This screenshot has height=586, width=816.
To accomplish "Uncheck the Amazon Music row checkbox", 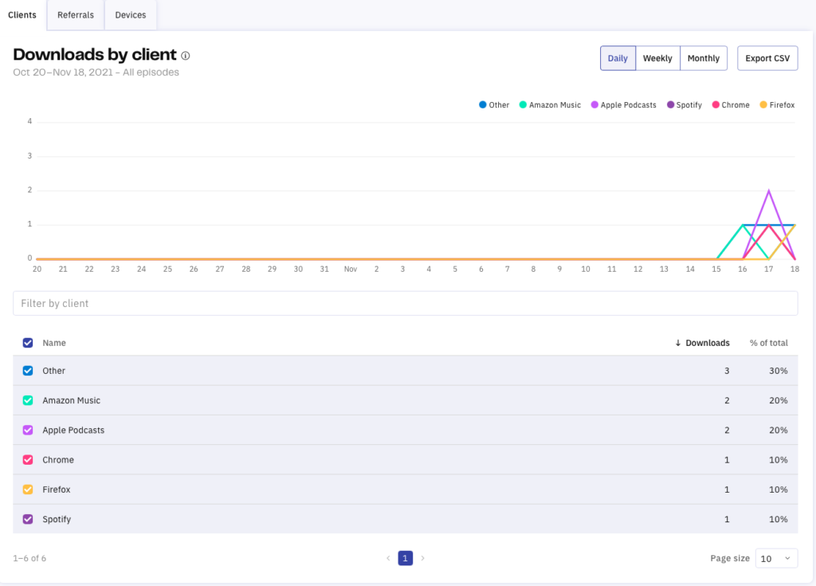I will tap(27, 400).
